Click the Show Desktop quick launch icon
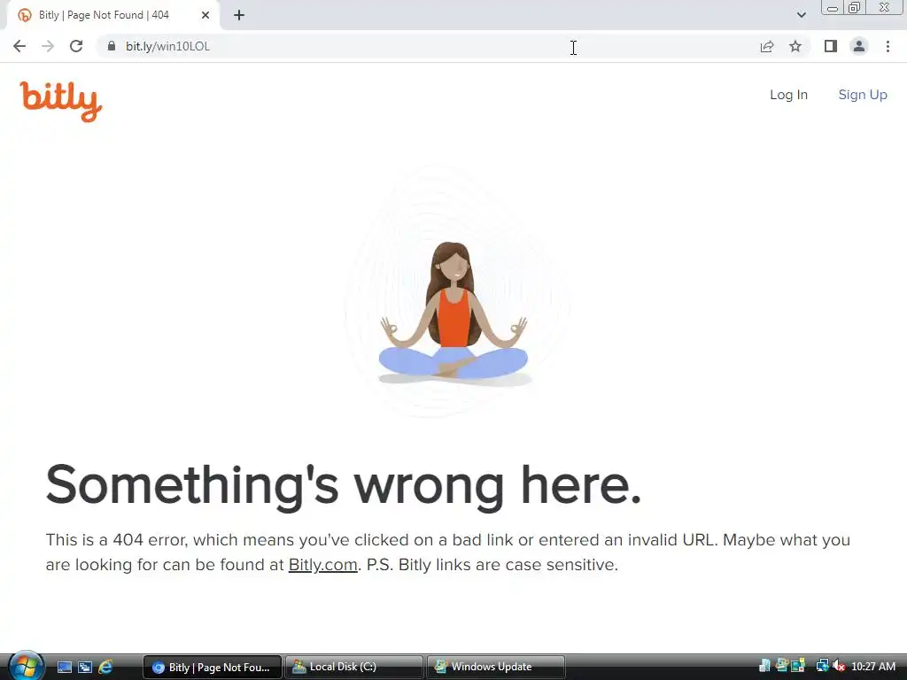The image size is (907, 680). 64,667
